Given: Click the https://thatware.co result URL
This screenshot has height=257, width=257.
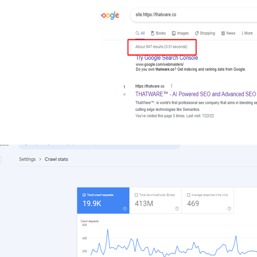Looking at the screenshot, I should [150, 86].
